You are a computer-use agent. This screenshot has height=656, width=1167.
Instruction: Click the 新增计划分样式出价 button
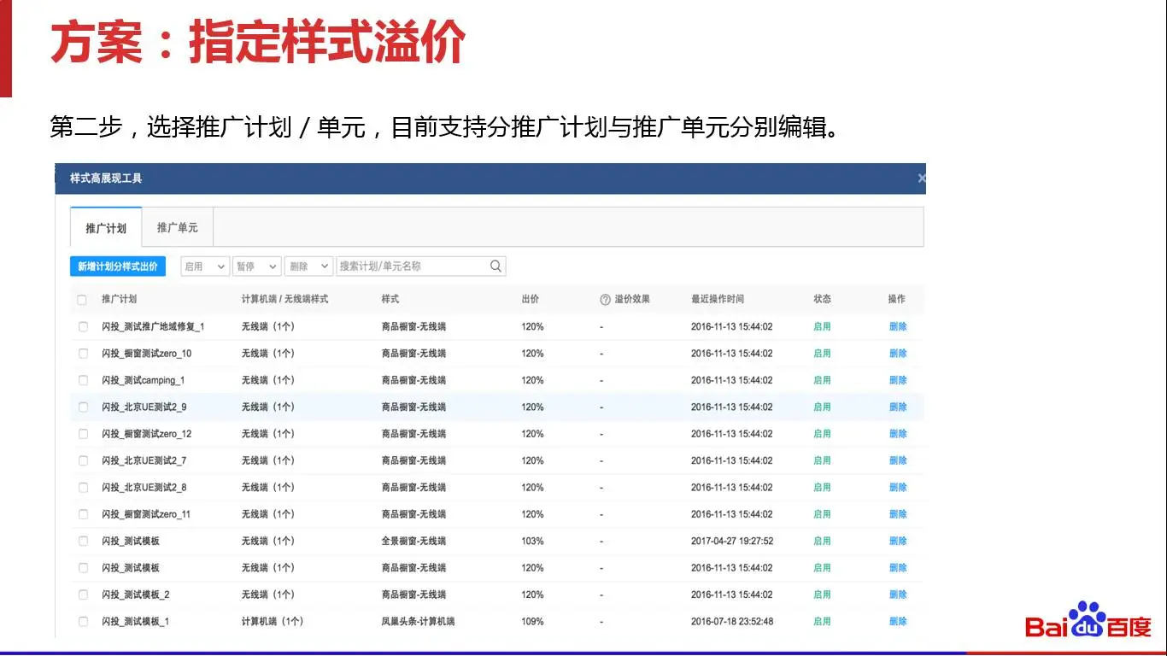118,266
